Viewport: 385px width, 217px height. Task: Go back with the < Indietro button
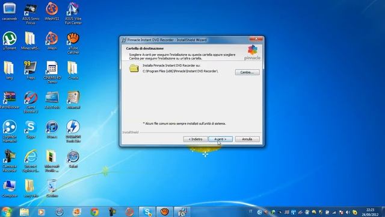[196, 139]
